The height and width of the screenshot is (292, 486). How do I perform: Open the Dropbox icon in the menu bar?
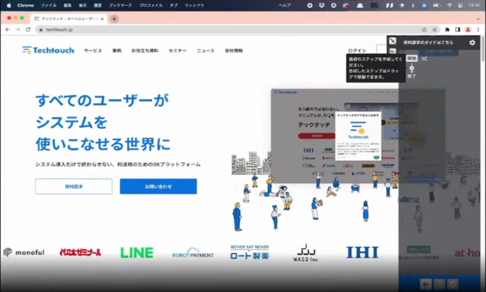coord(322,6)
